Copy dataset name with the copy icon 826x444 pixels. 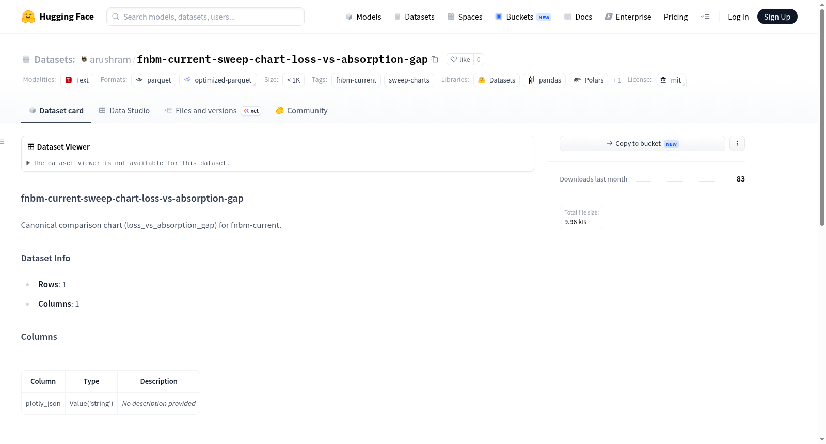point(435,59)
